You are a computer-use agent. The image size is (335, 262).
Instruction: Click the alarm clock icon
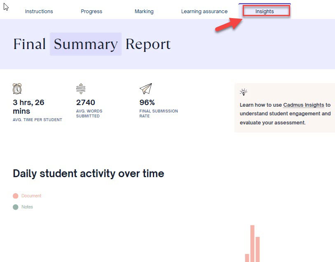tap(17, 89)
